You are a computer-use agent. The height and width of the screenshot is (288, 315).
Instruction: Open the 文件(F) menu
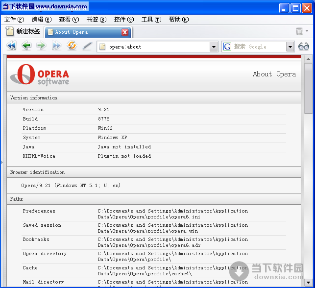coord(14,20)
